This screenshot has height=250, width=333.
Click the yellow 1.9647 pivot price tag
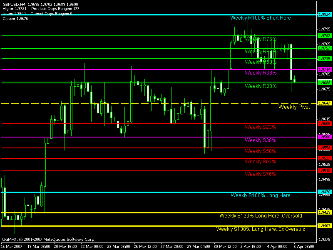click(324, 103)
